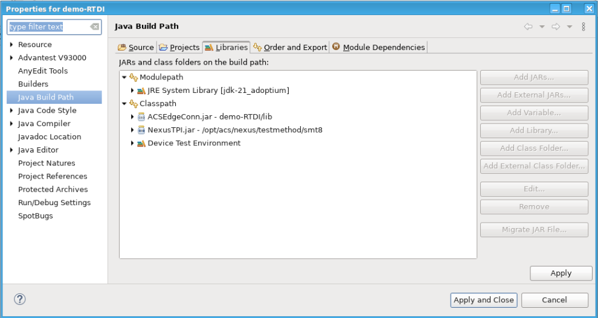Expand the Advantest V93000 category

[11, 58]
